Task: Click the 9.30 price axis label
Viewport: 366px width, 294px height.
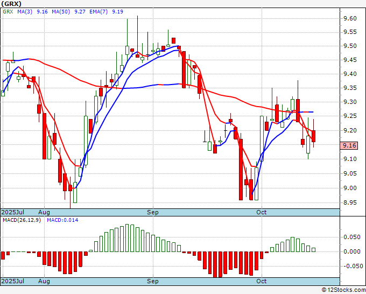Action: (x=350, y=102)
